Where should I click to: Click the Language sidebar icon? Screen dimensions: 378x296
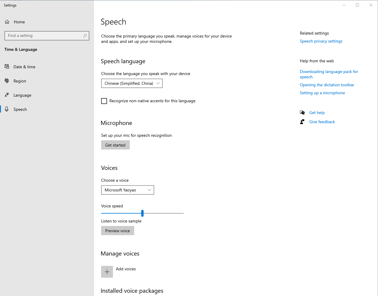(x=7, y=95)
